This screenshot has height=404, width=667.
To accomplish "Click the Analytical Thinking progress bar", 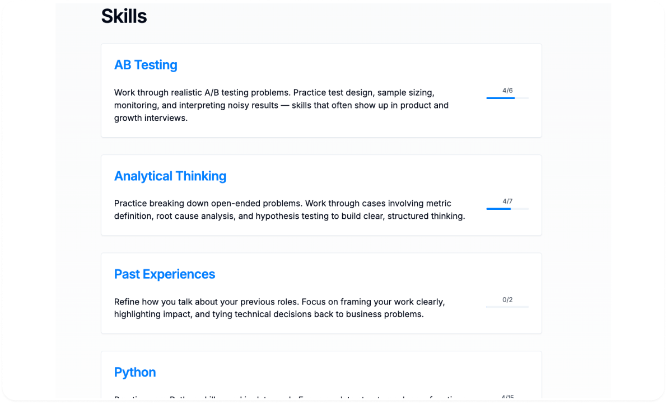I will coord(507,209).
